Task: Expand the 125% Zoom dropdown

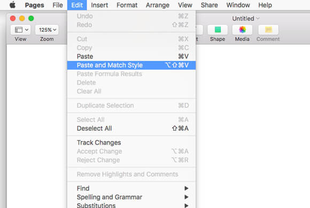Action: [47, 30]
